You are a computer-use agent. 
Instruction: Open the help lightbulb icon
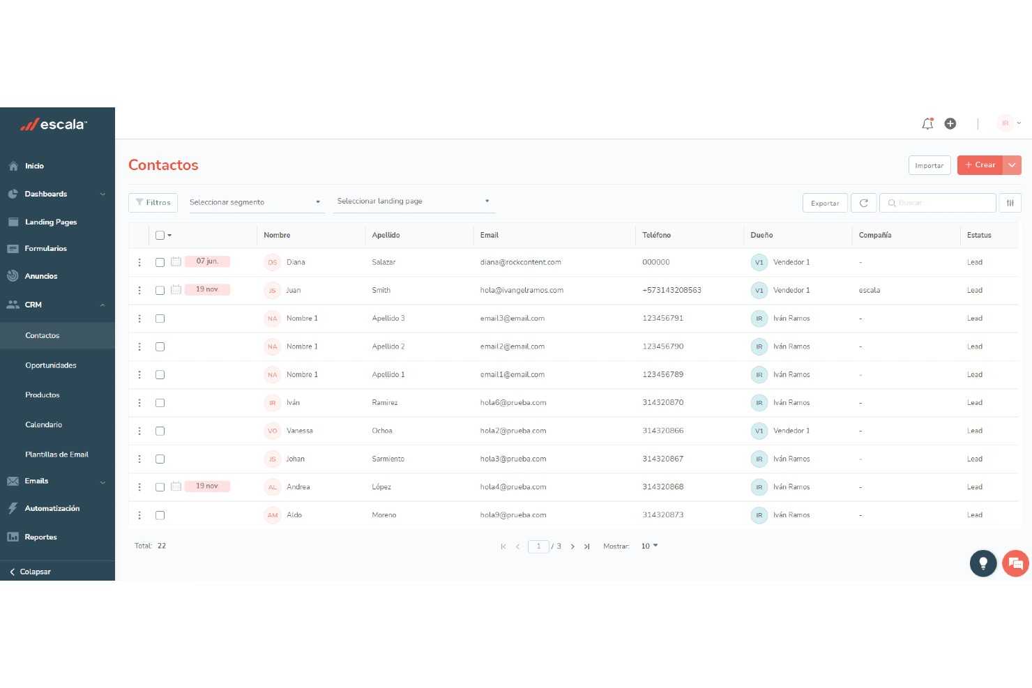[x=983, y=563]
